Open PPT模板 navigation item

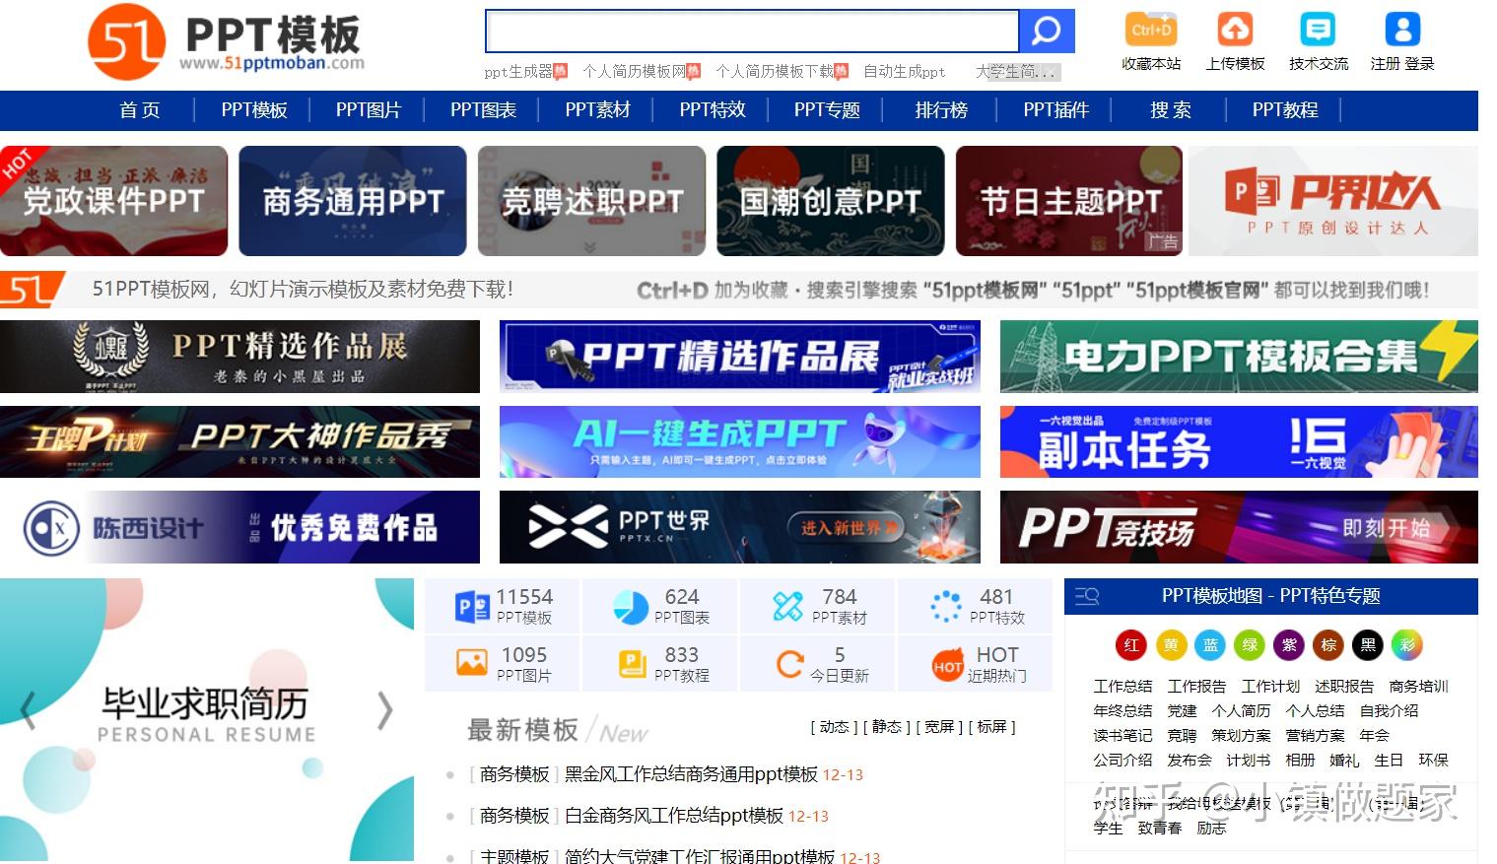click(254, 110)
